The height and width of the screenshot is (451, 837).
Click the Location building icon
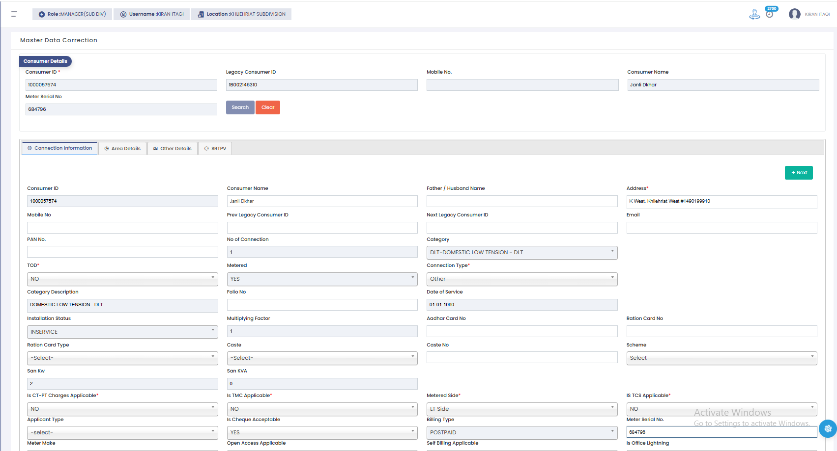click(201, 14)
